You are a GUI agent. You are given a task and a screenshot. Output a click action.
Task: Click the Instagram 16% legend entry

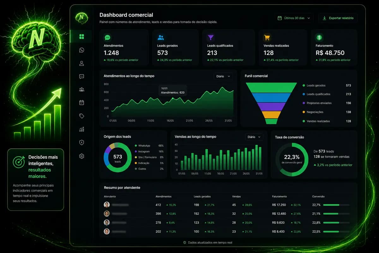click(x=149, y=151)
